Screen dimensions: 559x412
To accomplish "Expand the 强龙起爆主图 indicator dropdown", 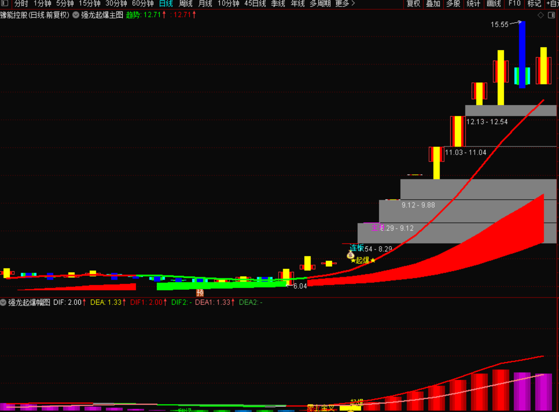I will click(76, 15).
